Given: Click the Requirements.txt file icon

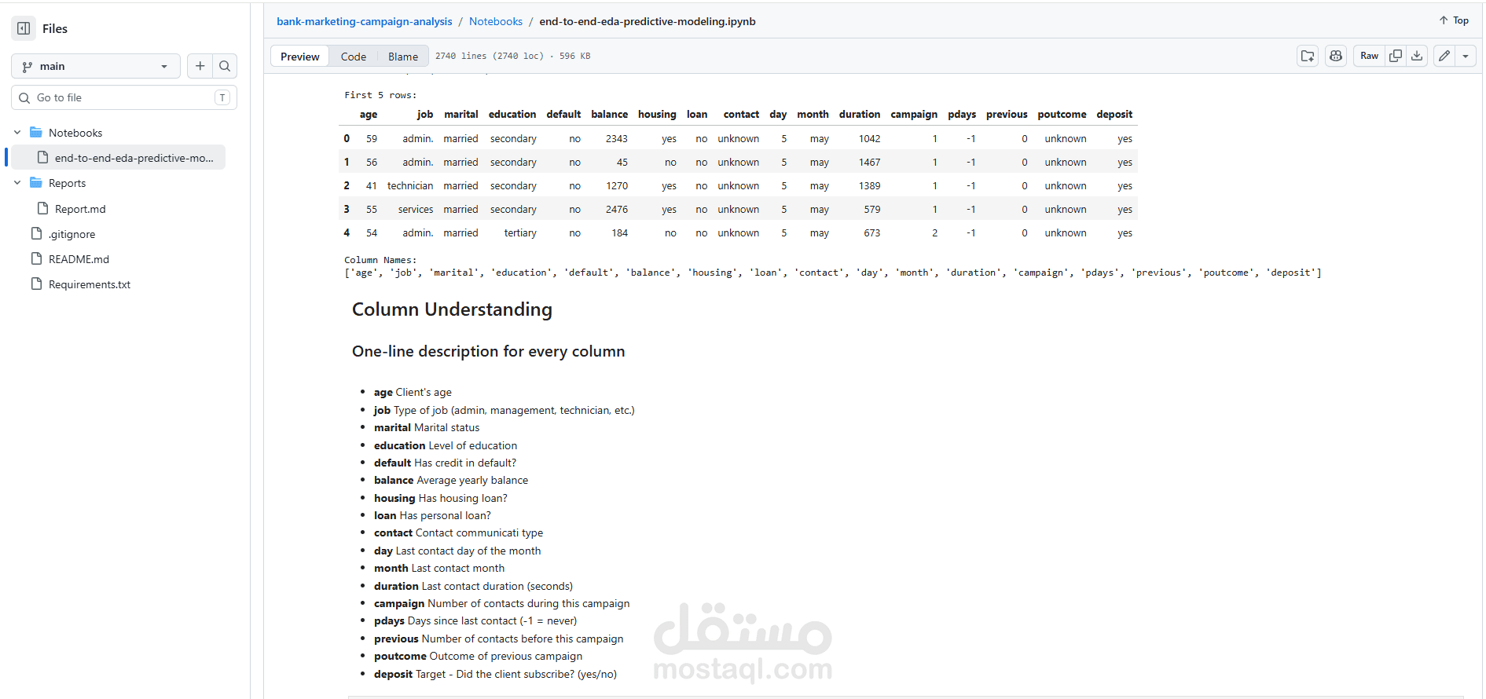Looking at the screenshot, I should click(x=36, y=284).
